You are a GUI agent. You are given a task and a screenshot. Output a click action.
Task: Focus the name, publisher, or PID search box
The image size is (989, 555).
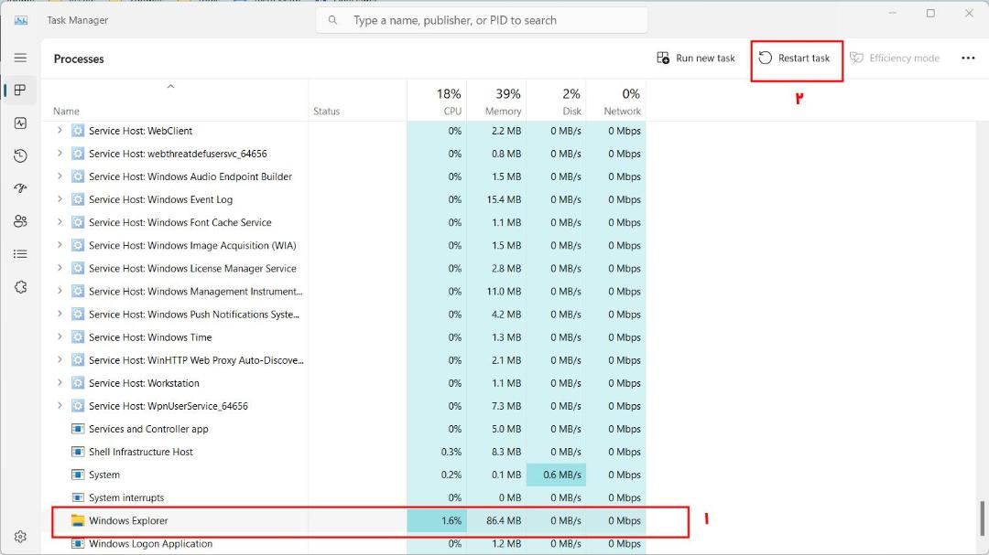(x=482, y=20)
